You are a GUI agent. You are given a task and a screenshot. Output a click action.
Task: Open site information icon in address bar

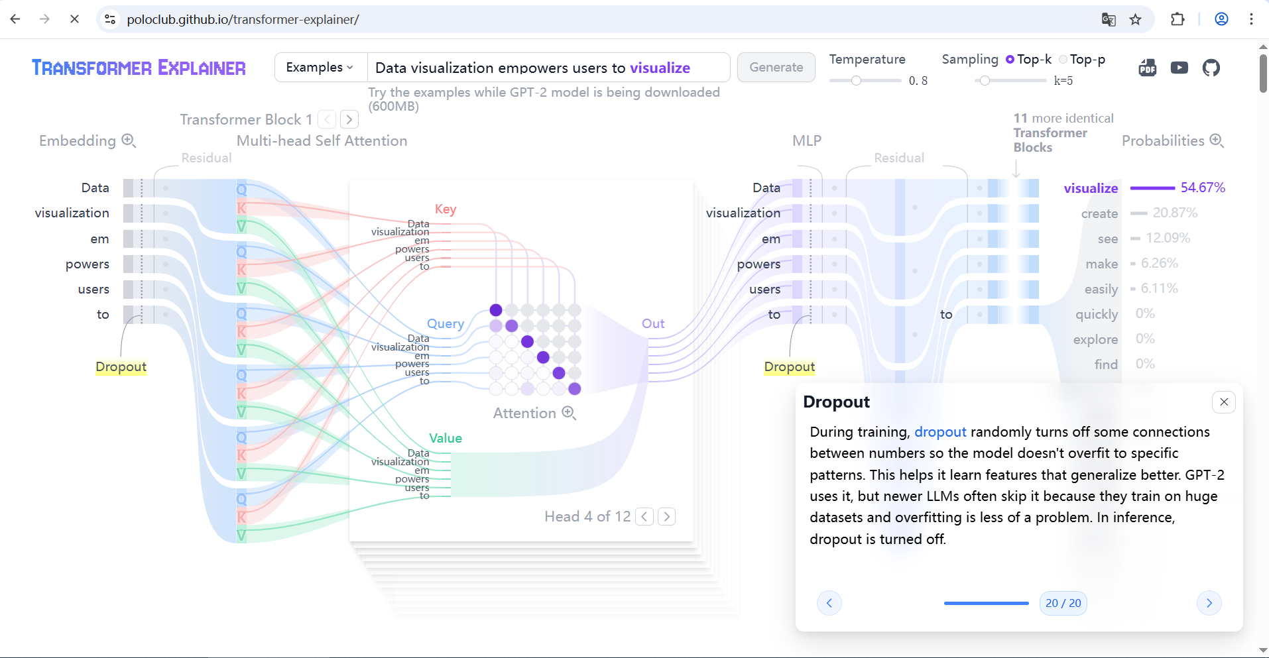[x=111, y=19]
